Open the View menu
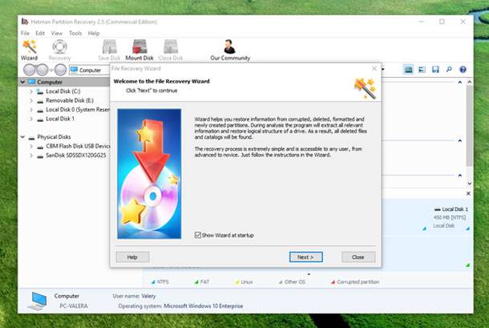Viewport: 489px width, 328px height. tap(57, 33)
